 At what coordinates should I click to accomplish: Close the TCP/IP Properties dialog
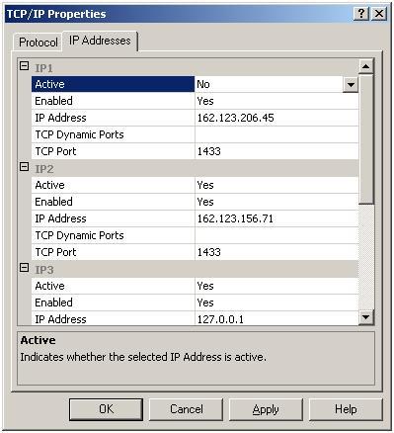pyautogui.click(x=379, y=14)
